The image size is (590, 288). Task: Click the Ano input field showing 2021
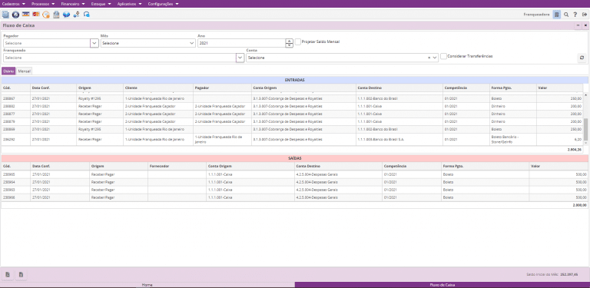pyautogui.click(x=241, y=43)
